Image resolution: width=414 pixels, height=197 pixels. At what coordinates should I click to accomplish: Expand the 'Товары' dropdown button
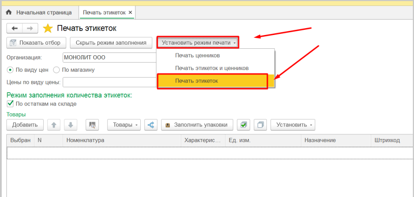click(124, 125)
